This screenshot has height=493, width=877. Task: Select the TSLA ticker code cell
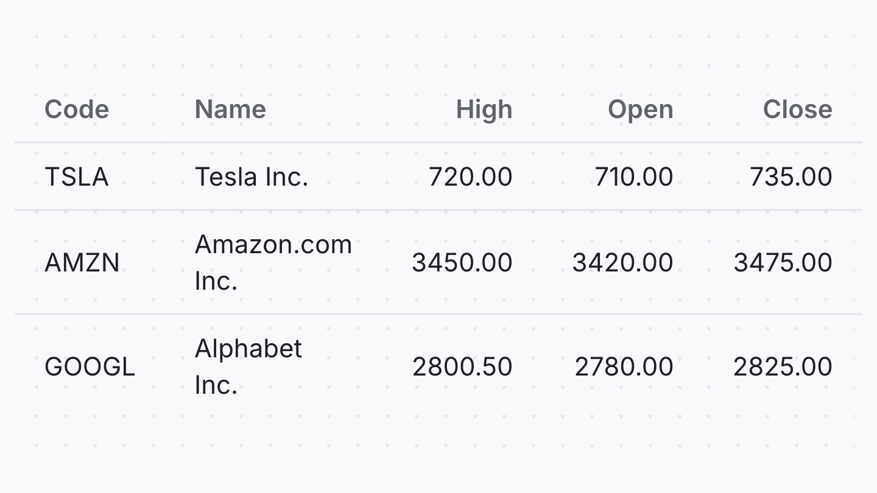(x=77, y=177)
